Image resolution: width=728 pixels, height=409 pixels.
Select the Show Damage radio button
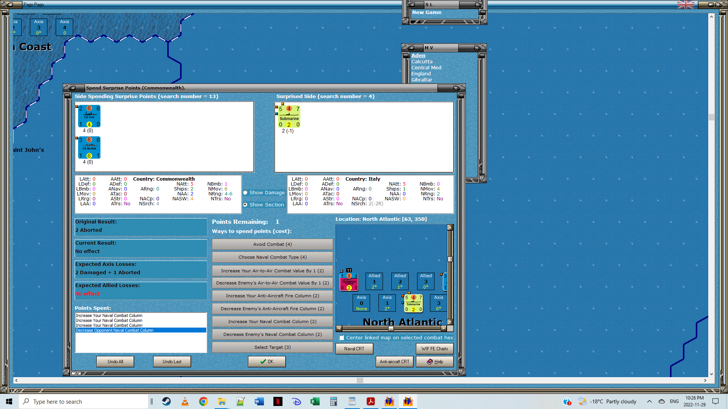[x=245, y=193]
